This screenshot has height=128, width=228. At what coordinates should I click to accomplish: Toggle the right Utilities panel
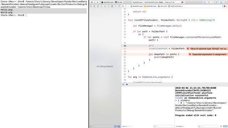pyautogui.click(x=225, y=2)
